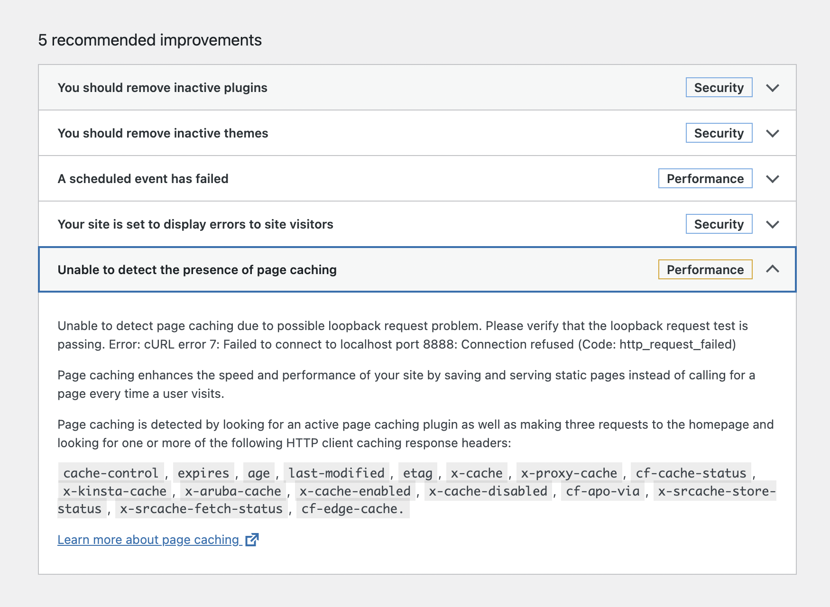This screenshot has width=830, height=607.
Task: Click Security badge on inactive plugins row
Action: tap(719, 88)
